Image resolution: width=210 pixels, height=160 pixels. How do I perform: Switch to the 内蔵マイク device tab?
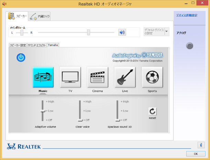pos(39,16)
